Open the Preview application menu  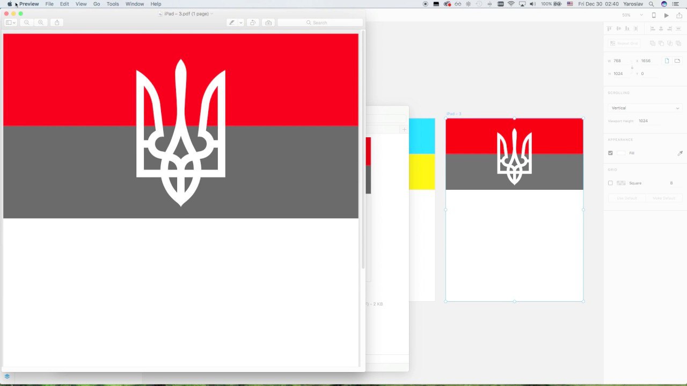29,4
